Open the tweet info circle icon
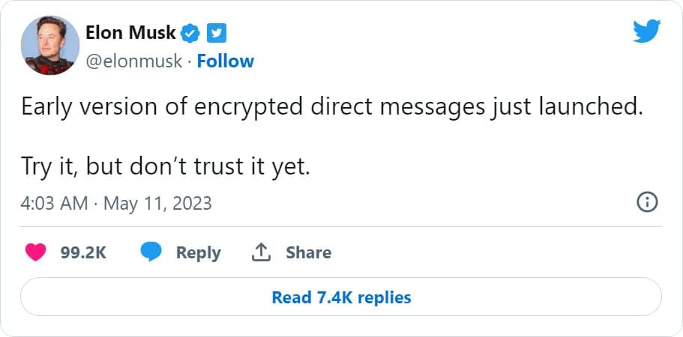The width and height of the screenshot is (683, 337). click(647, 201)
